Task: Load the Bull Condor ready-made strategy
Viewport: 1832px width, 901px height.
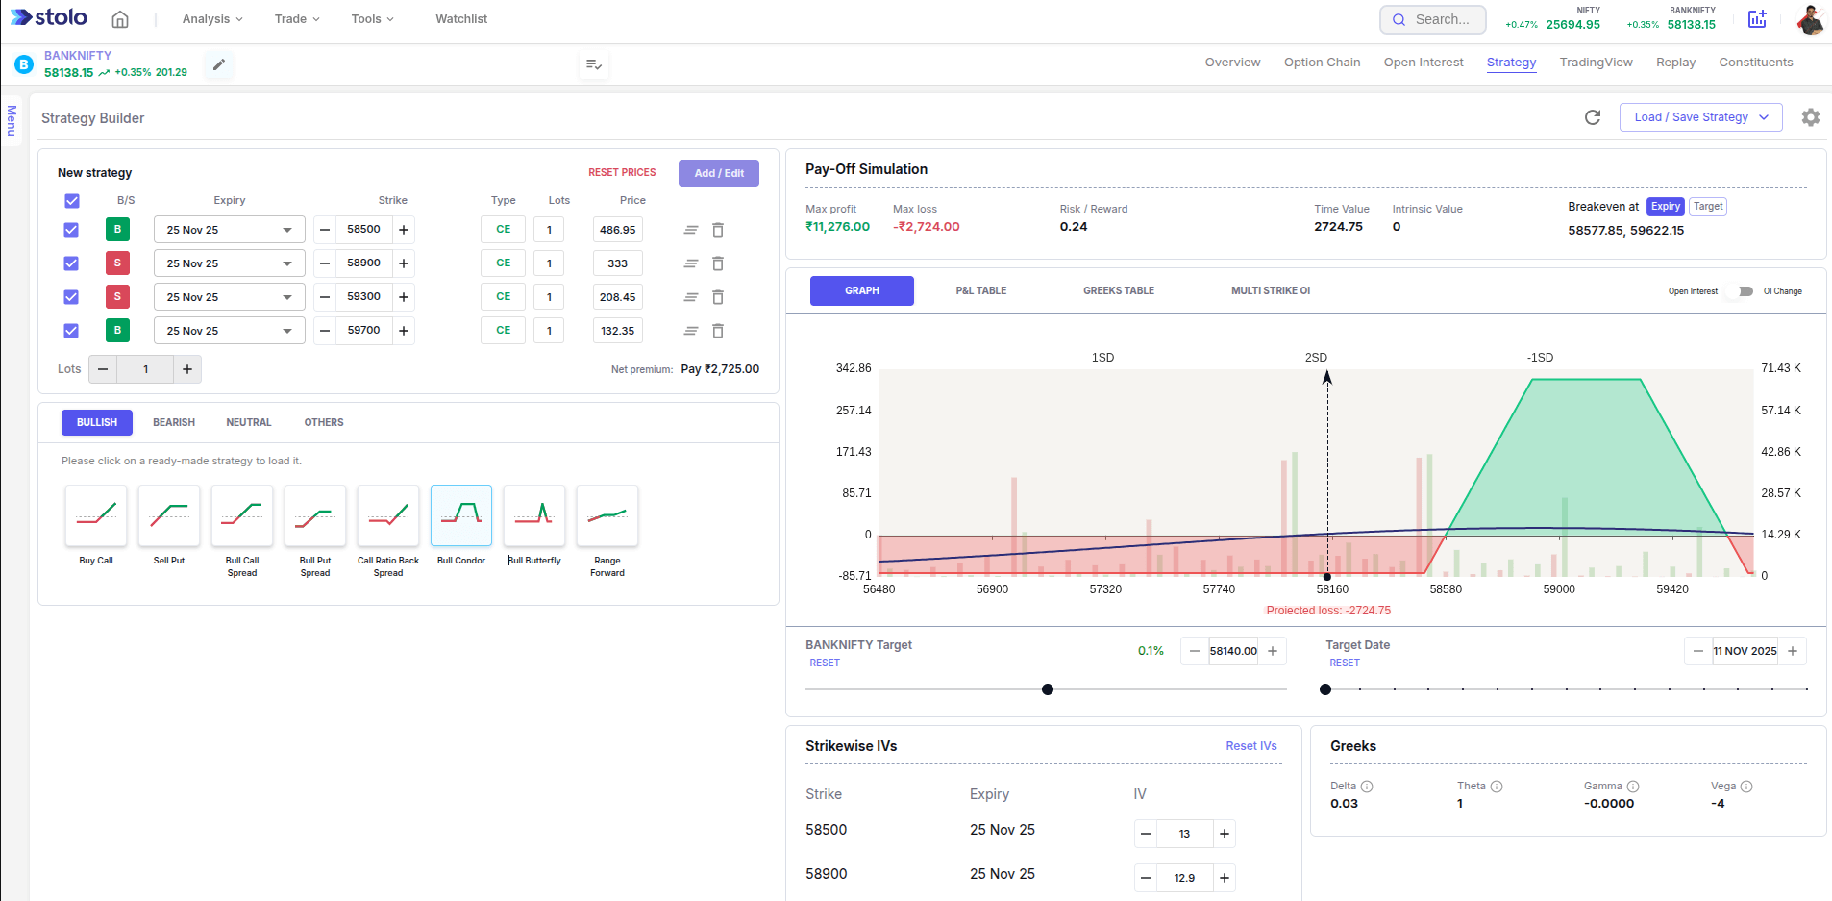Action: 461,516
